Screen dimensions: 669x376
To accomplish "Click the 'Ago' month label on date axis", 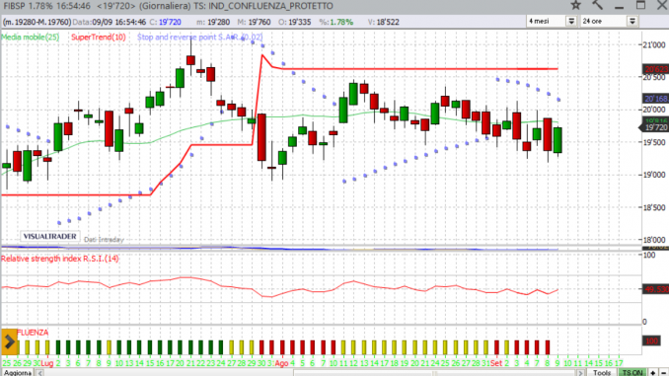I will pyautogui.click(x=281, y=363).
